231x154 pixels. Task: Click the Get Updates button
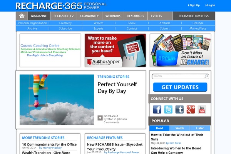pos(180,87)
